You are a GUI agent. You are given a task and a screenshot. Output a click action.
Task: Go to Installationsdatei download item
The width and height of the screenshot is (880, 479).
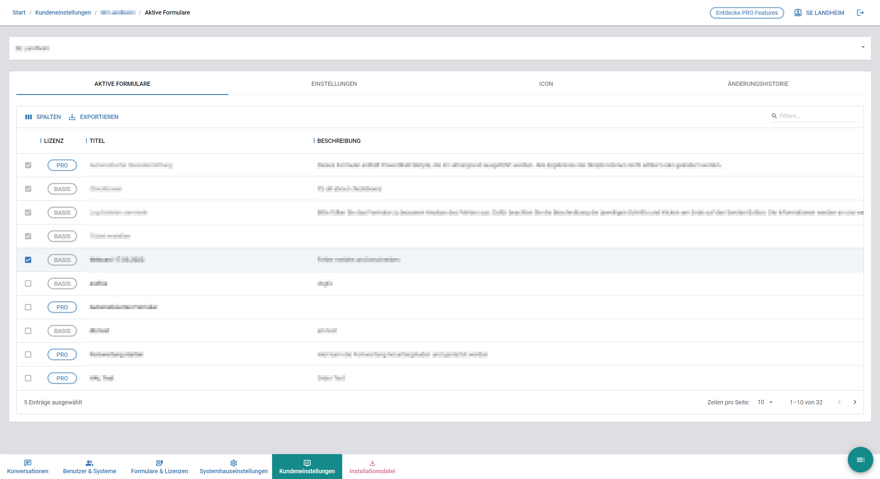[372, 466]
